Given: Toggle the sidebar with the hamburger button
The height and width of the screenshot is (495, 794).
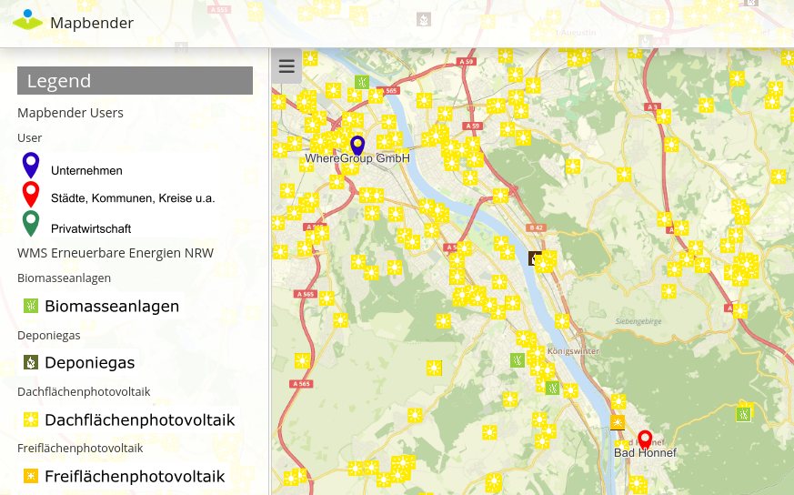Looking at the screenshot, I should point(286,66).
